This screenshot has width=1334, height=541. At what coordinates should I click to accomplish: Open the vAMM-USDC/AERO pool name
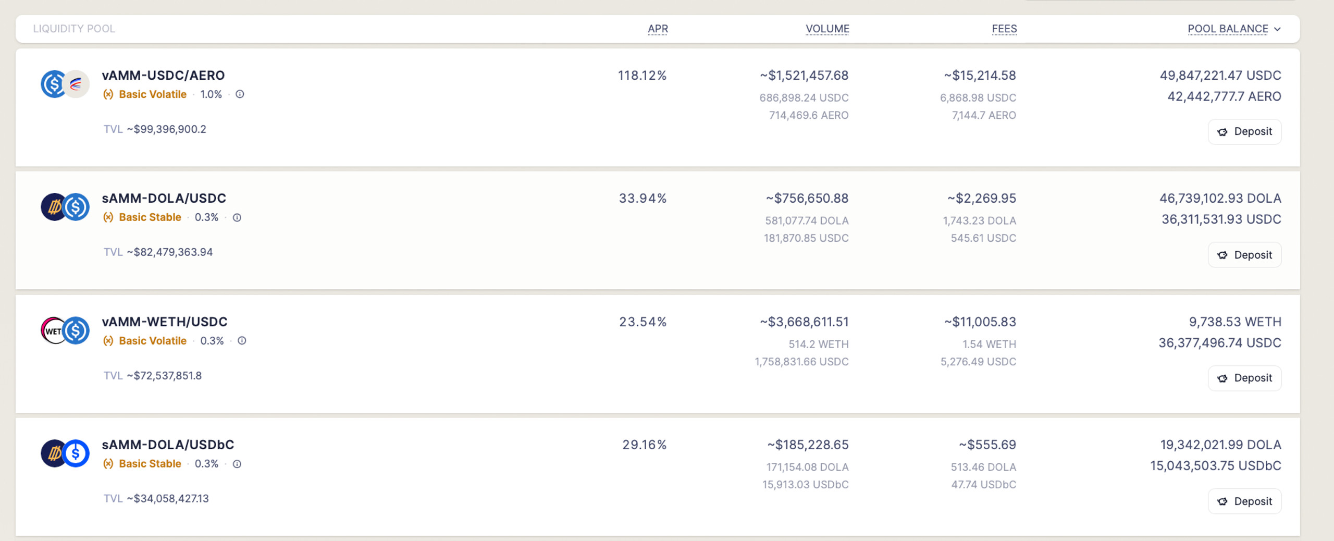[x=163, y=76]
